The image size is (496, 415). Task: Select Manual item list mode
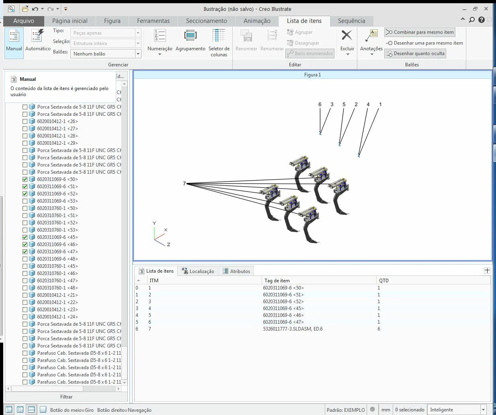14,42
